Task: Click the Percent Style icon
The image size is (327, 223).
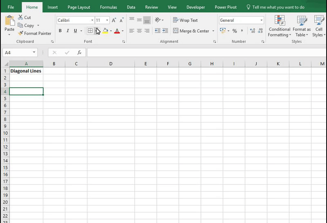Action: click(x=235, y=31)
